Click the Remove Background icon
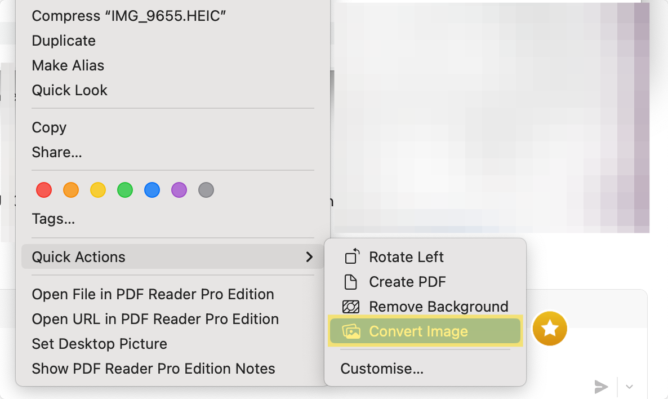Image resolution: width=668 pixels, height=399 pixels. (351, 307)
